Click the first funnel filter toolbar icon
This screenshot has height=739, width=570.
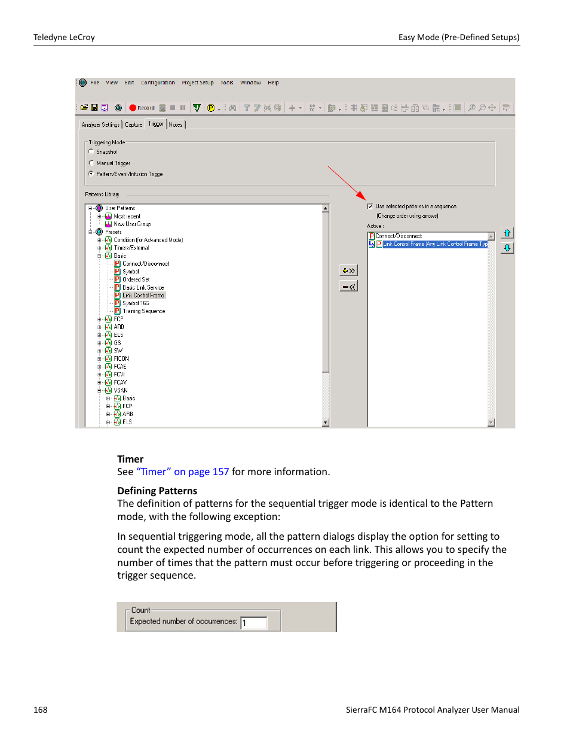tap(246, 108)
